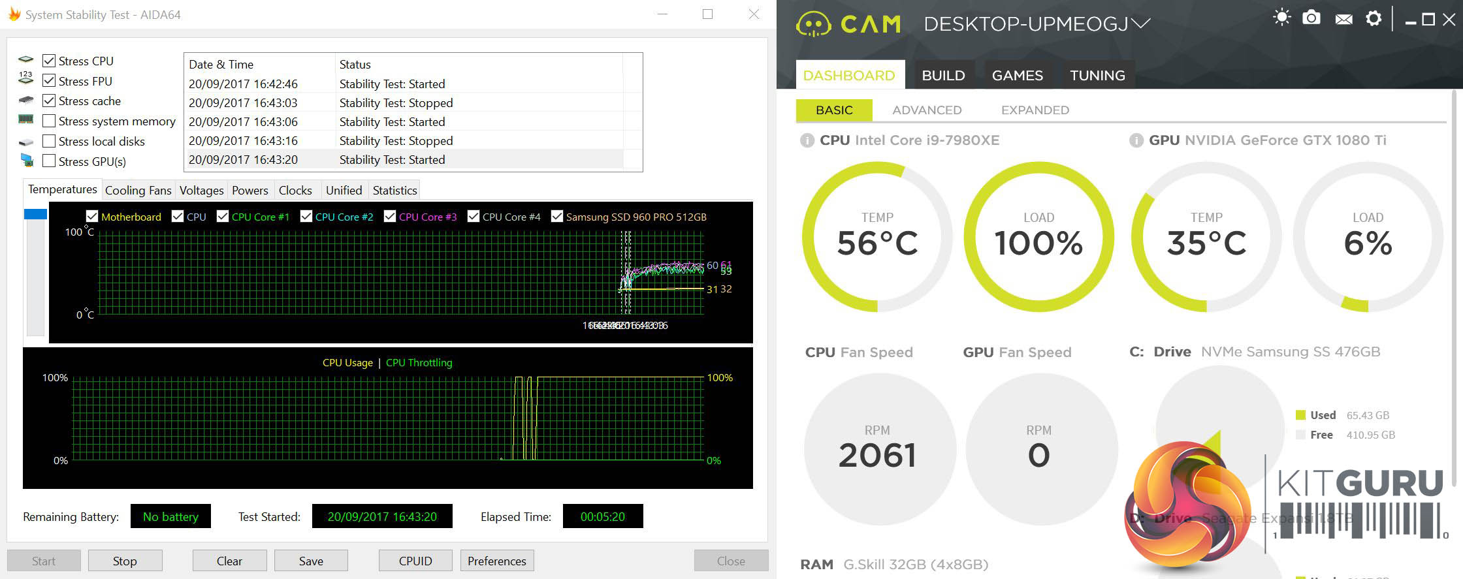
Task: Select the Powers tab
Action: click(x=250, y=190)
